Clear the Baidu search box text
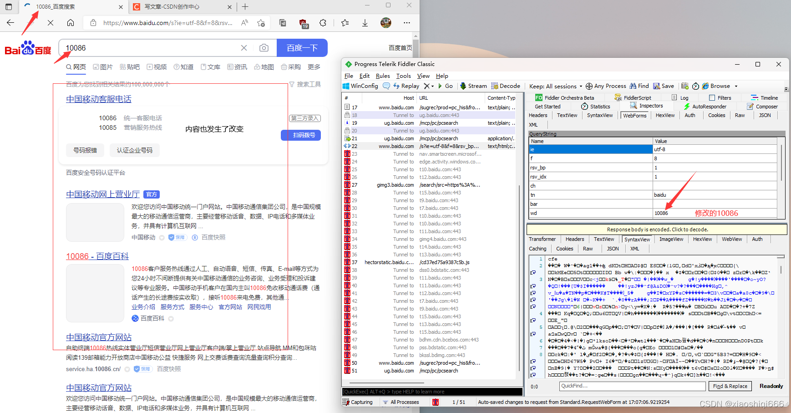The height and width of the screenshot is (413, 791). pos(244,48)
